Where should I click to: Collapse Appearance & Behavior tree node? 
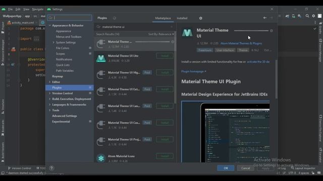pos(49,26)
